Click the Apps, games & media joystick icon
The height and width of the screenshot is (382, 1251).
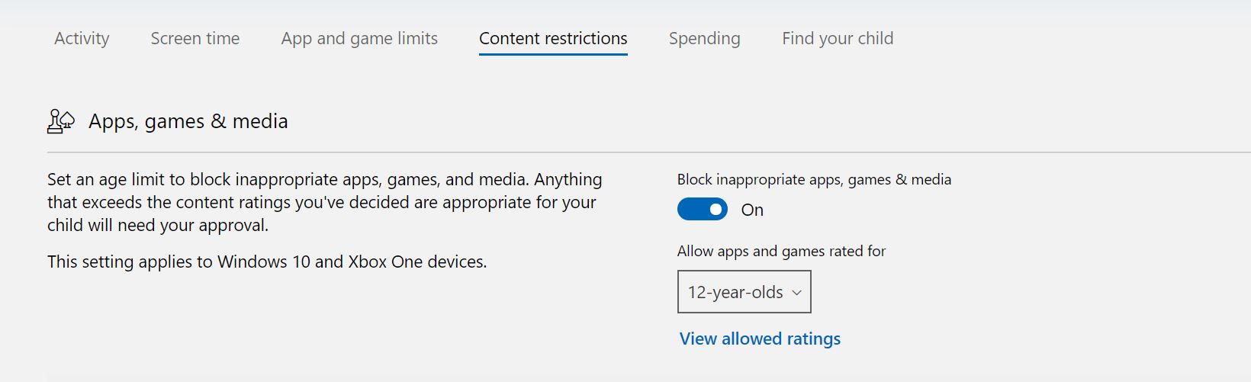click(60, 121)
